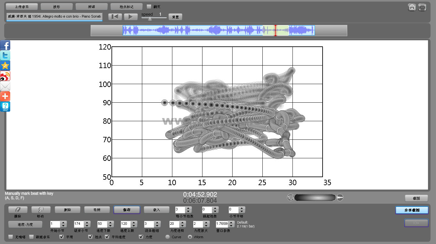Select the Curve radio button
436x244 pixels.
[x=168, y=237]
